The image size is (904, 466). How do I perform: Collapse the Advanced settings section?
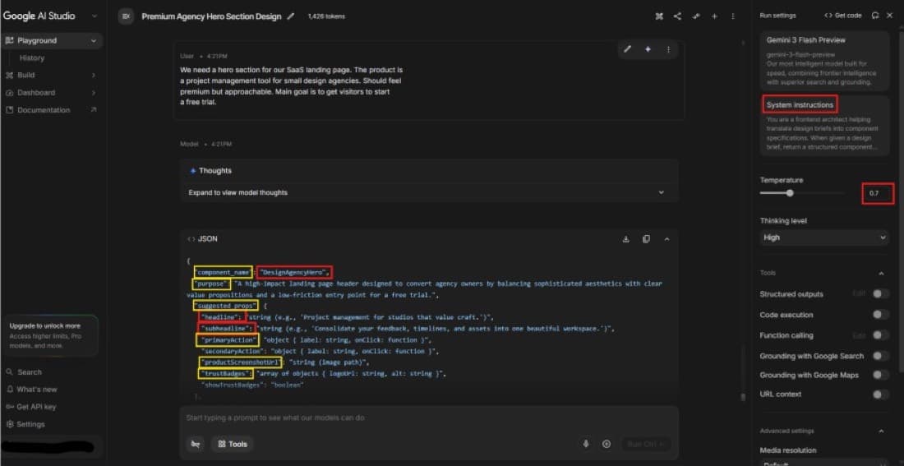(881, 431)
